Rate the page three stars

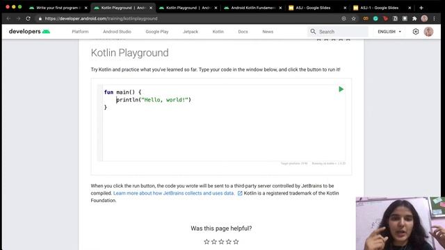[x=221, y=242]
